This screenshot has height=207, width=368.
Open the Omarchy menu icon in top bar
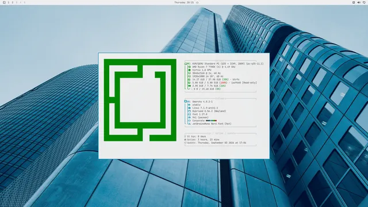tap(4, 2)
